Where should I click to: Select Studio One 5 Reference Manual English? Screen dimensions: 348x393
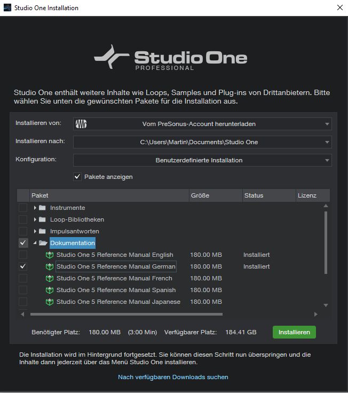(x=115, y=255)
